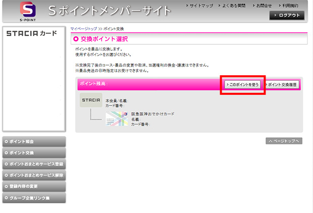Image resolution: width=313 pixels, height=213 pixels.
Task: Open the お問合せ link
Action: [x=262, y=5]
